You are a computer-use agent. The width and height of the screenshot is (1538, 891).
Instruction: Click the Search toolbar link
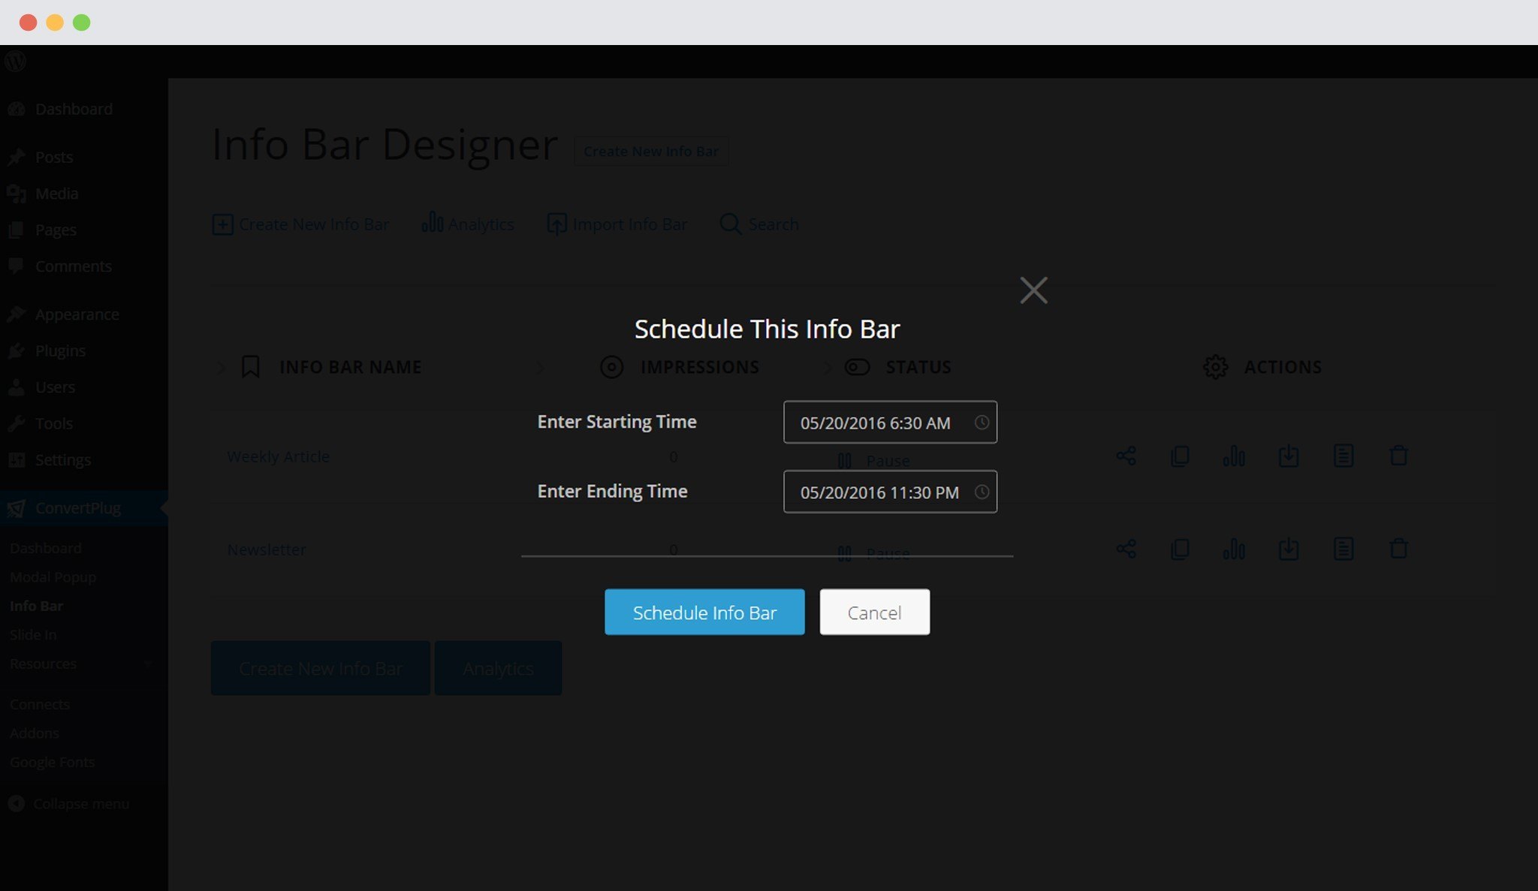click(759, 224)
